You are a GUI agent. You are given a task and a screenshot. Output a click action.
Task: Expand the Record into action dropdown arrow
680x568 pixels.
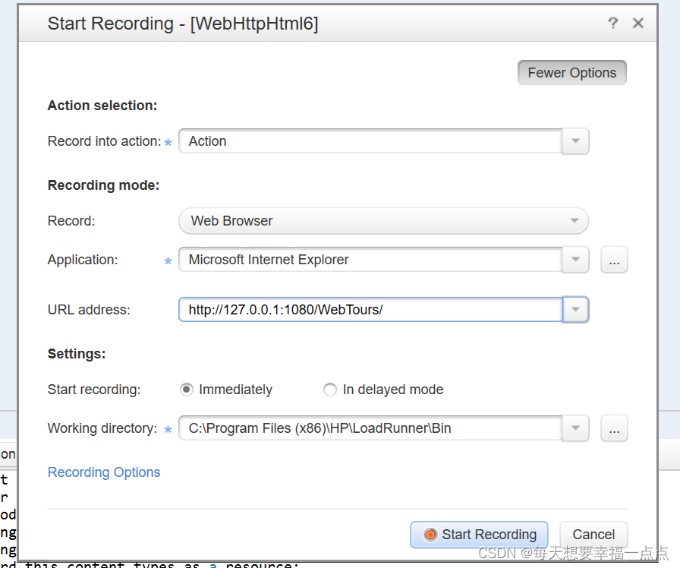click(575, 141)
